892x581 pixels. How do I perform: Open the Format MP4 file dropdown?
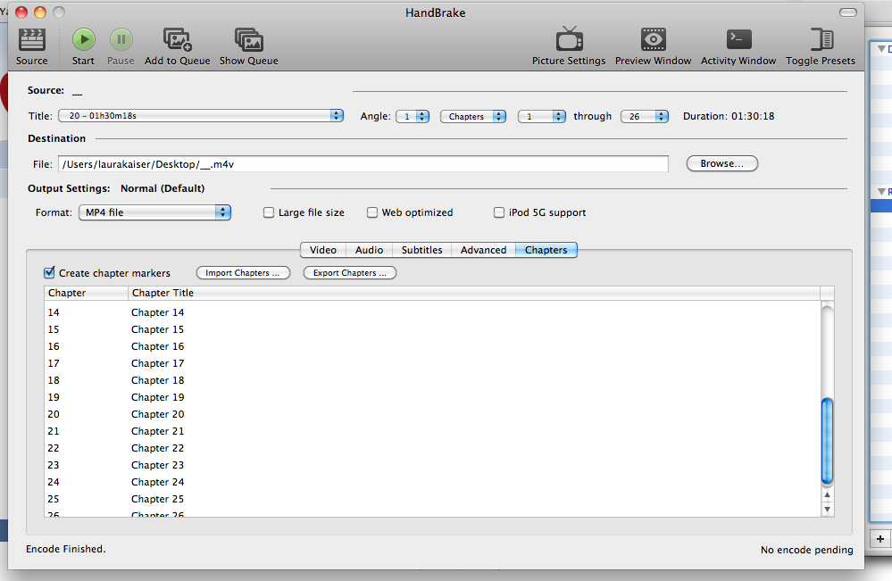point(154,212)
